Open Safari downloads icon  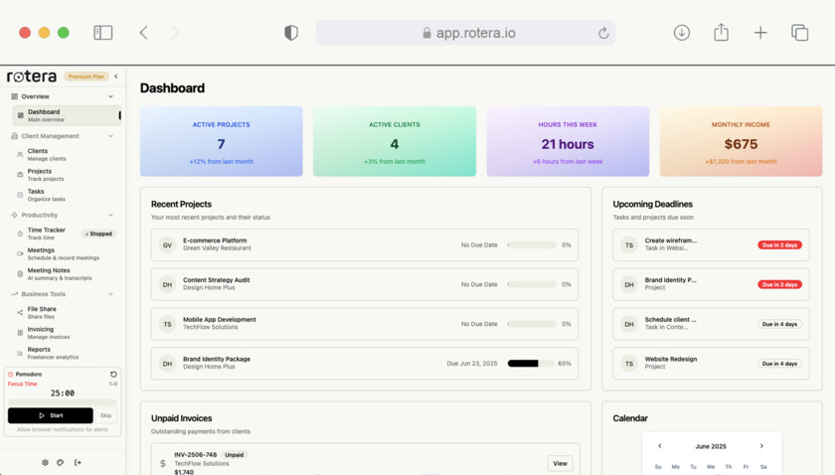[x=682, y=33]
